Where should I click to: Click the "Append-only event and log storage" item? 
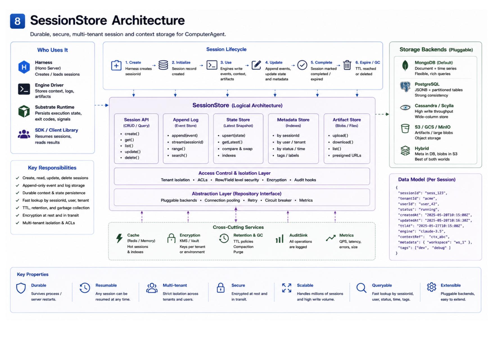tap(53, 186)
